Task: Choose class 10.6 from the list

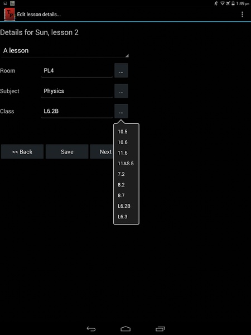Action: coord(126,142)
